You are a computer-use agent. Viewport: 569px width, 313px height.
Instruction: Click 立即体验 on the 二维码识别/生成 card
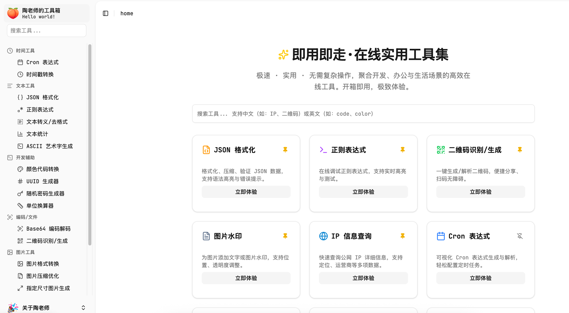pyautogui.click(x=480, y=192)
